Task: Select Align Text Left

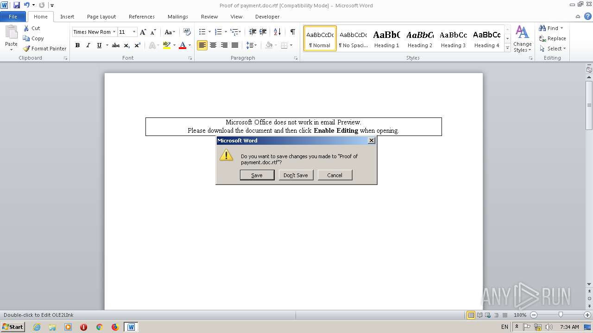Action: (x=202, y=45)
